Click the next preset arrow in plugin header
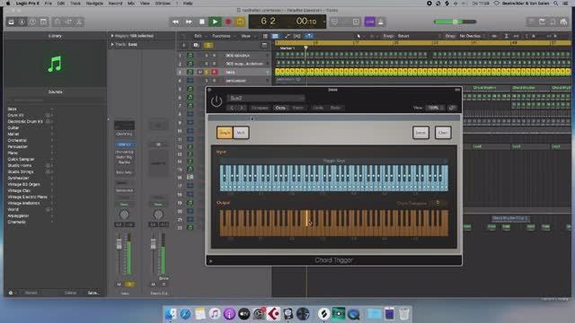 click(x=242, y=108)
